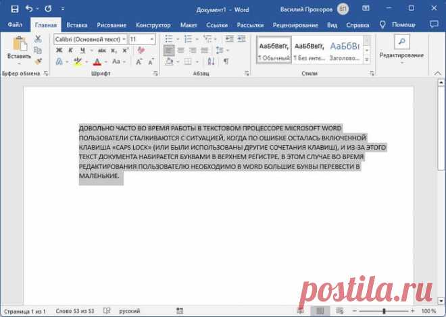This screenshot has width=446, height=317.
Task: Switch to the Макет tab
Action: 189,25
